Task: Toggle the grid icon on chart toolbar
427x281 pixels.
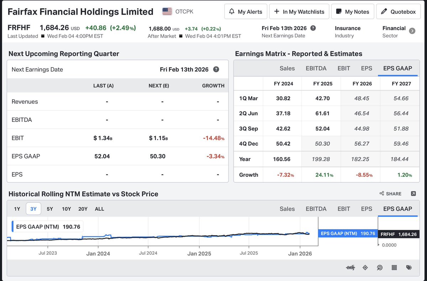Action: tap(394, 268)
